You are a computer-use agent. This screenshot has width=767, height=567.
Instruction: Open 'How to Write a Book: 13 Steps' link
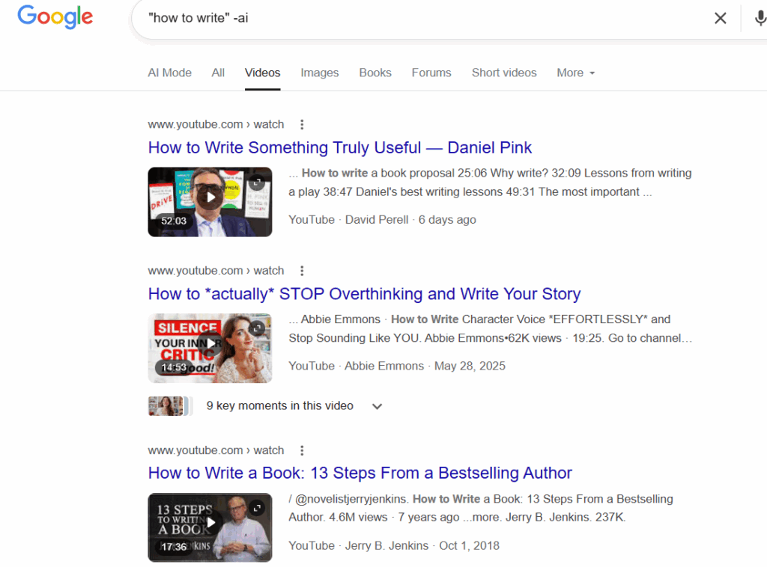pyautogui.click(x=360, y=473)
